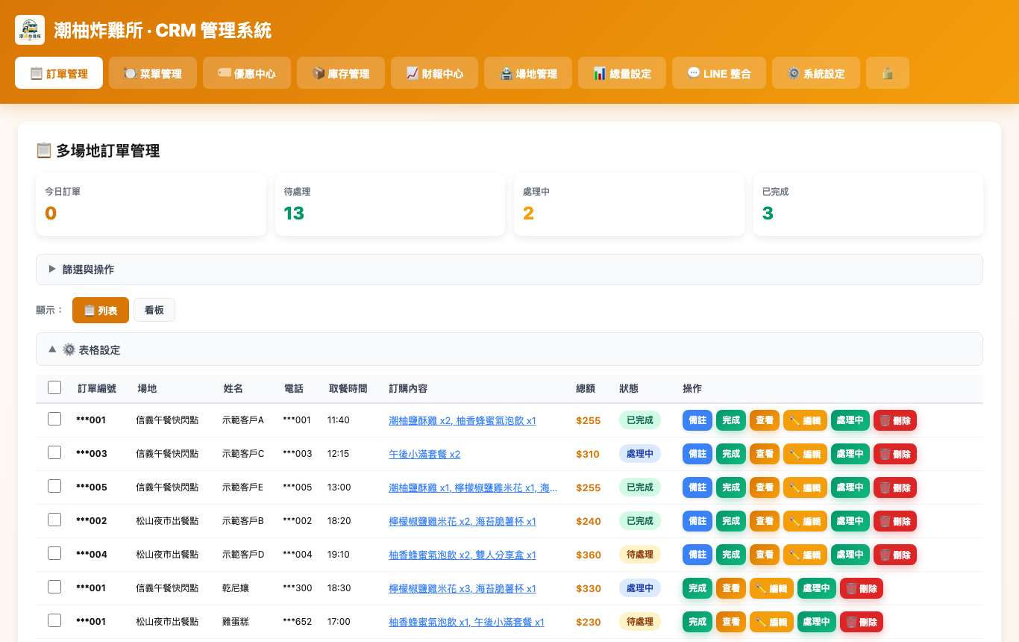1019x642 pixels.
Task: Click the 已完成 summary card showing 3
Action: click(x=868, y=205)
